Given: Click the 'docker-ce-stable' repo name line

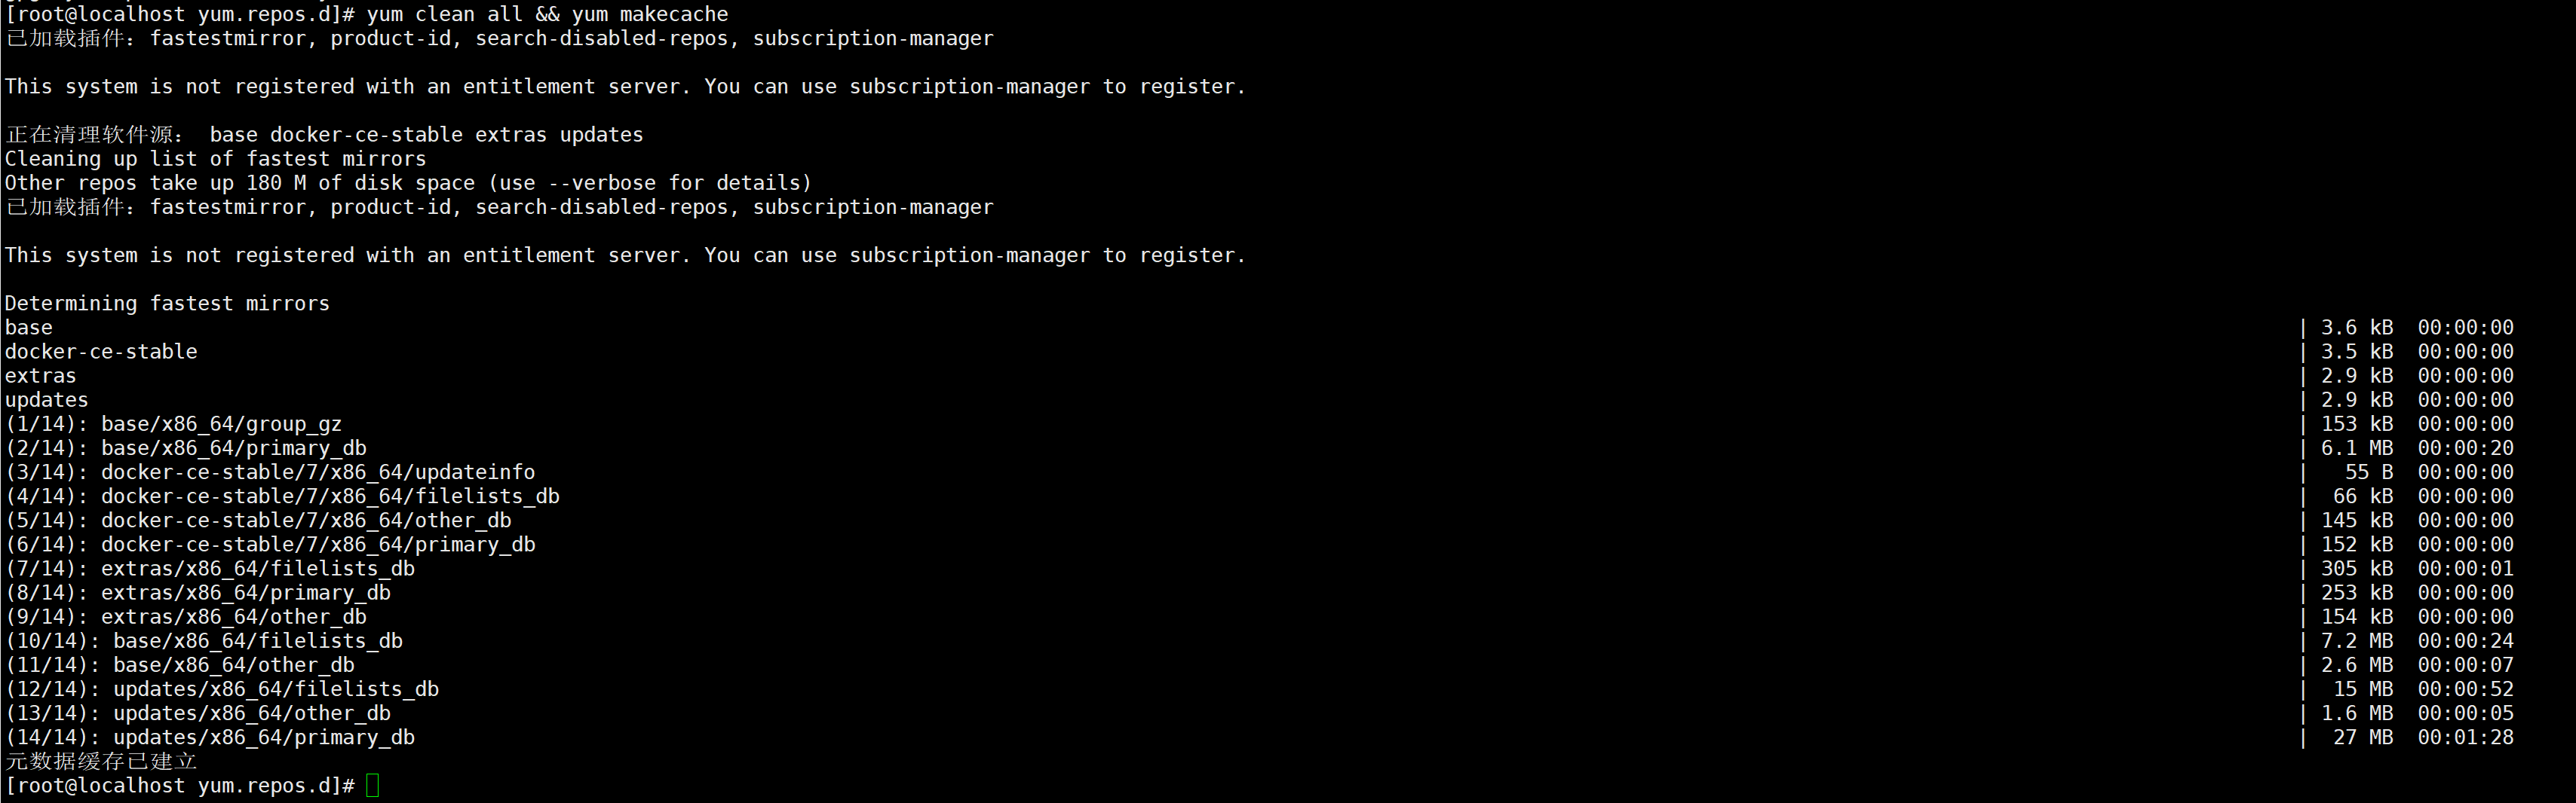Looking at the screenshot, I should coord(101,352).
